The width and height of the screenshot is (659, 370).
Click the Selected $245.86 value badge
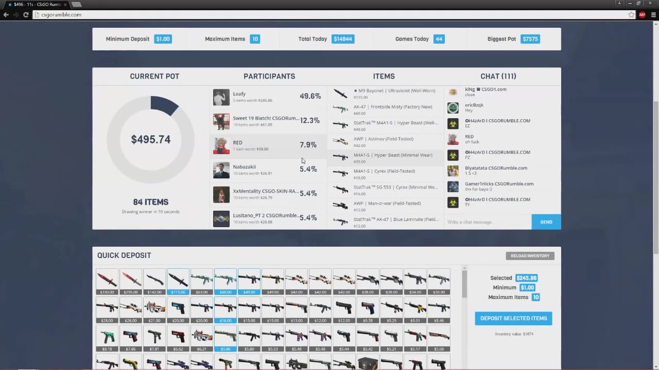[x=527, y=278]
